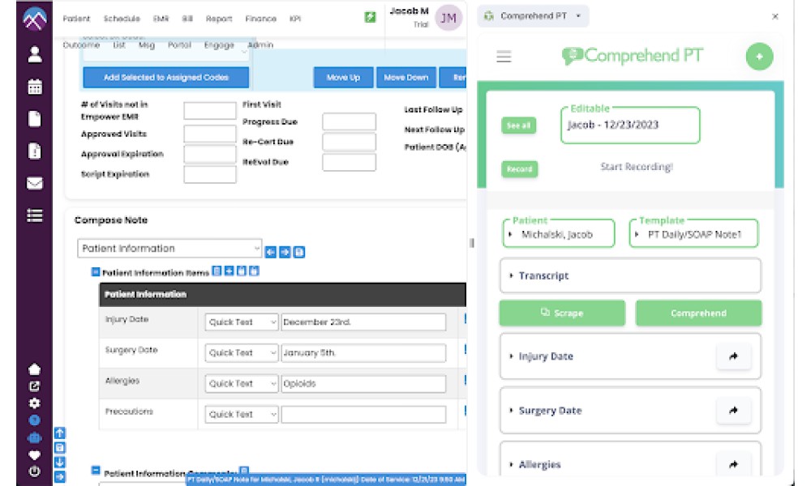811x486 pixels.
Task: Click the empty Precautions text field
Action: point(363,414)
